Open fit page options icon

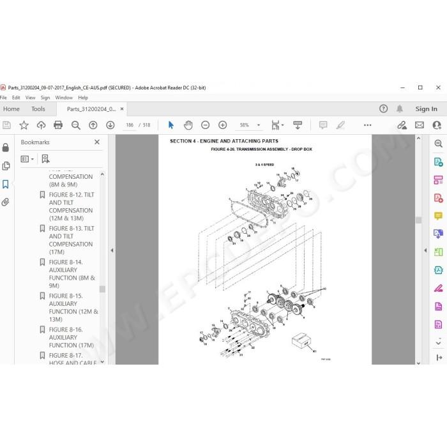(277, 125)
